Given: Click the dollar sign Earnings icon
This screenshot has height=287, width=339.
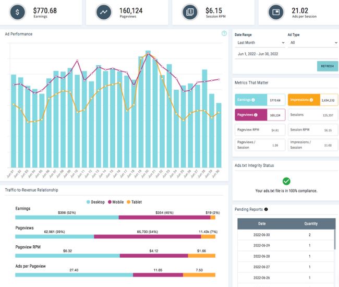Looking at the screenshot, I should click(x=19, y=12).
